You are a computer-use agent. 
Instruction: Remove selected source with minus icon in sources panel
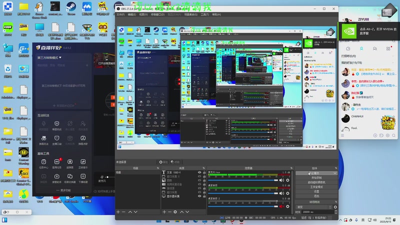point(169,212)
